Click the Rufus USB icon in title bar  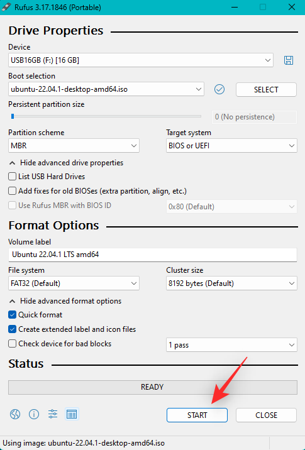pos(6,7)
